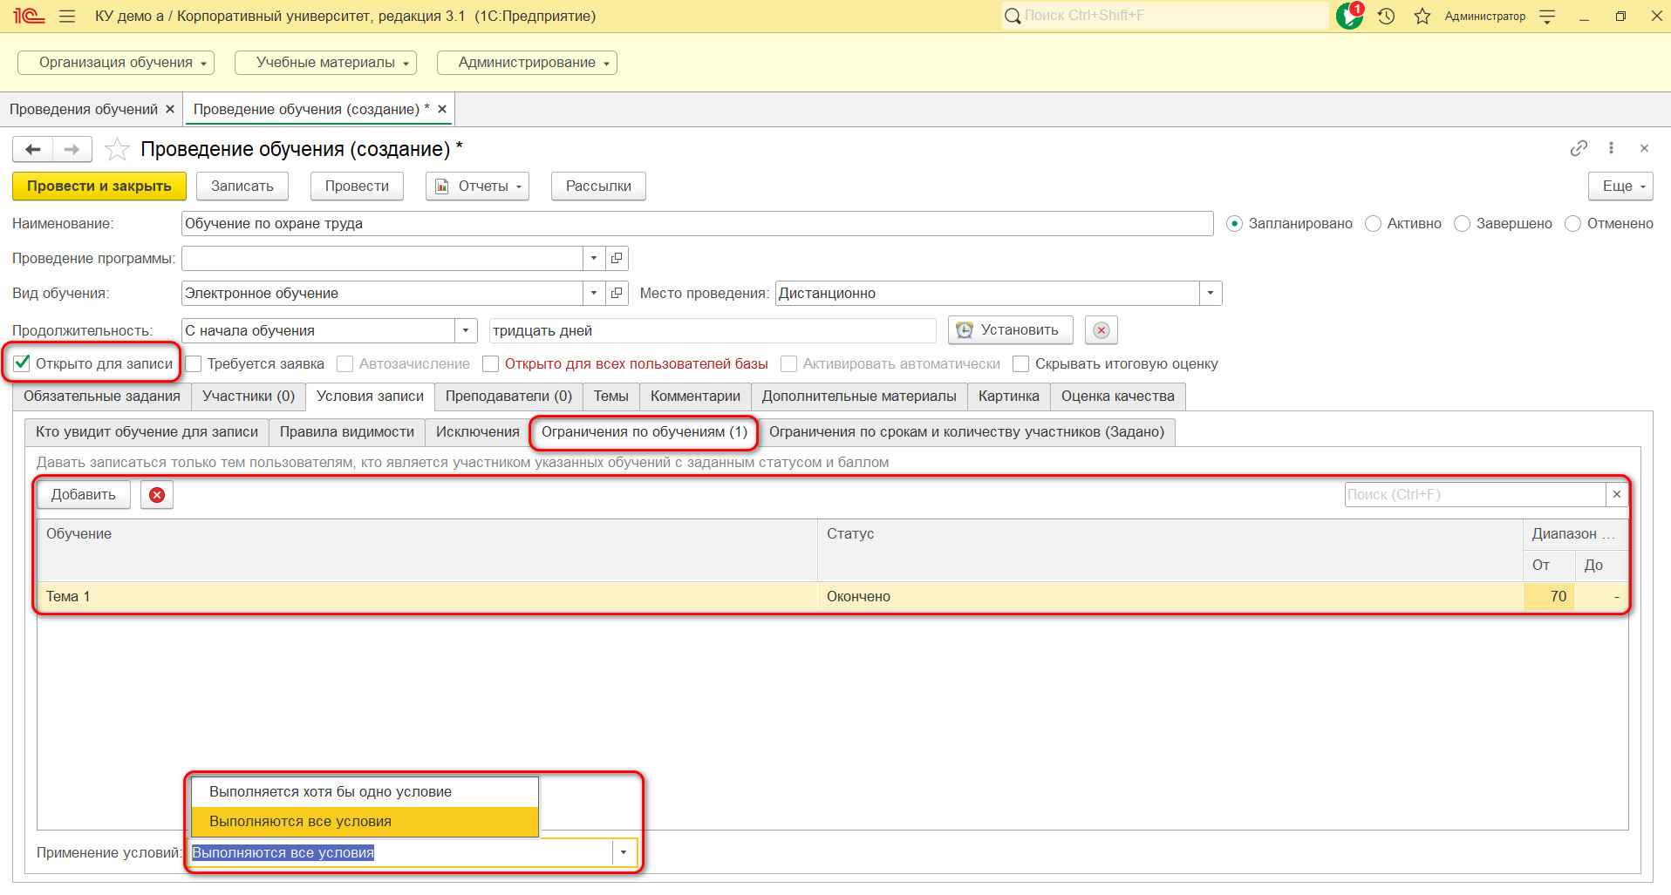This screenshot has width=1671, height=895.
Task: Expand Место проведения dropdown
Action: pyautogui.click(x=1211, y=294)
